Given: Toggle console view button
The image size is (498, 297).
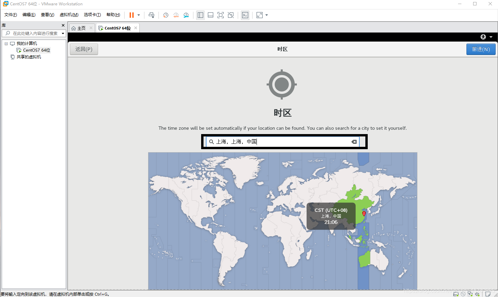Looking at the screenshot, I should coord(245,15).
